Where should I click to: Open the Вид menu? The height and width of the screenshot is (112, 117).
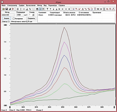pyautogui.click(x=45, y=5)
